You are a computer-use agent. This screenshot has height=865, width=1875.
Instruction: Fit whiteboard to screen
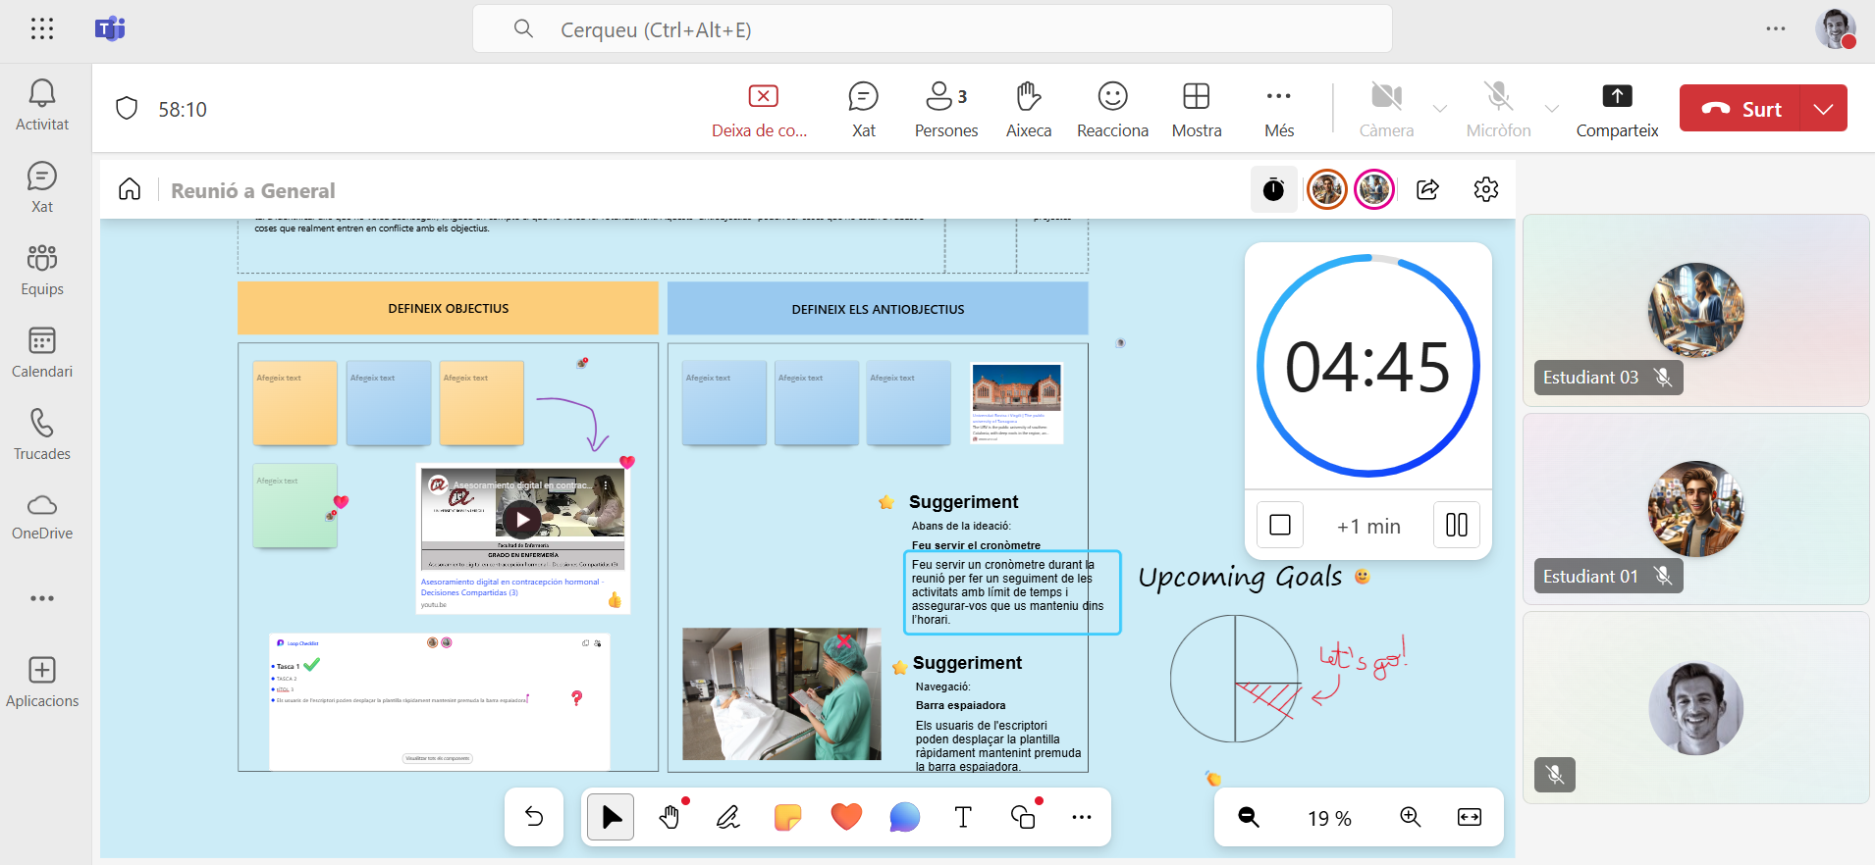tap(1470, 817)
